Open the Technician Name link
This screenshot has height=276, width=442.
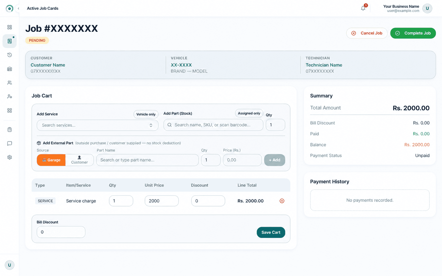324,65
